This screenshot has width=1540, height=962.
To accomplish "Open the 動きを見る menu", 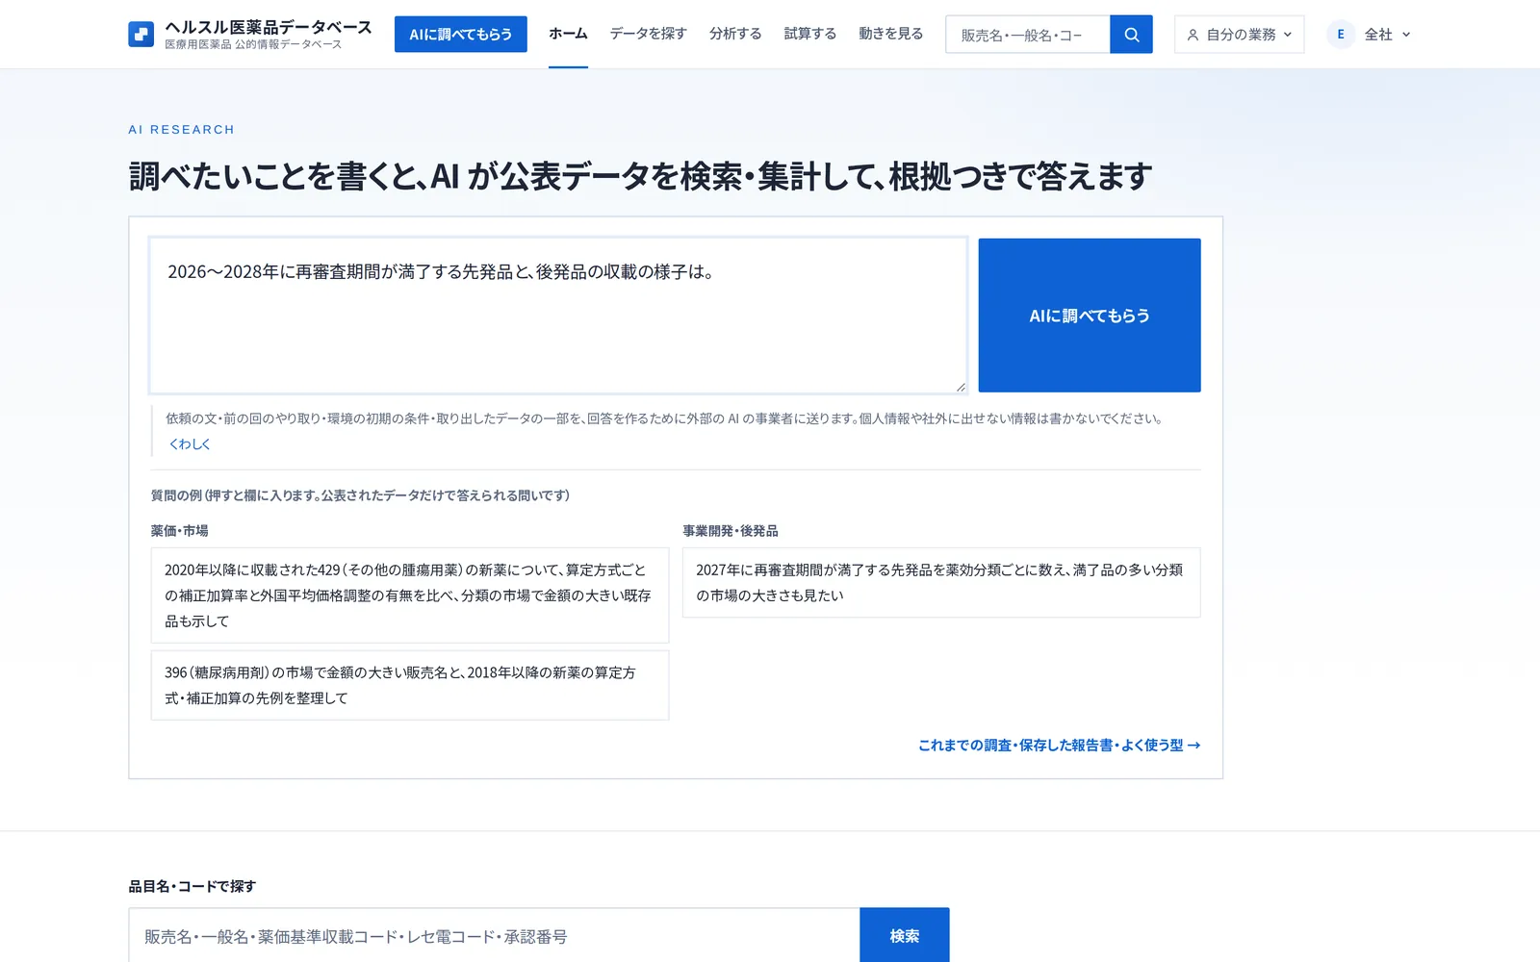I will tap(890, 34).
